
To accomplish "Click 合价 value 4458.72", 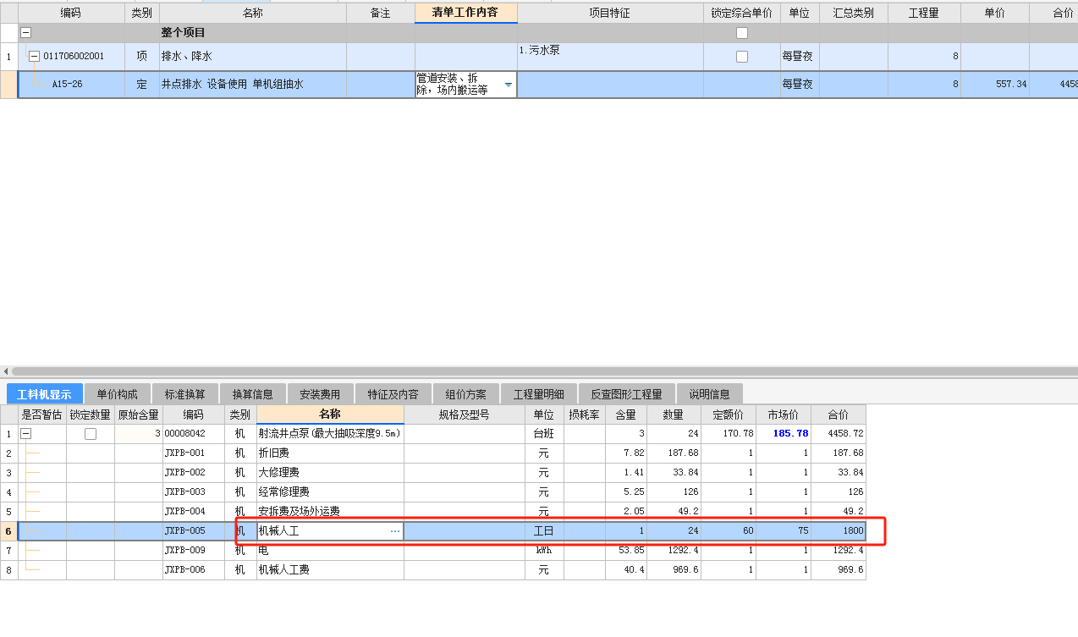I will point(838,434).
